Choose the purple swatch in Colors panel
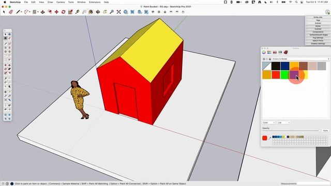331x186 pixels. (x=294, y=75)
